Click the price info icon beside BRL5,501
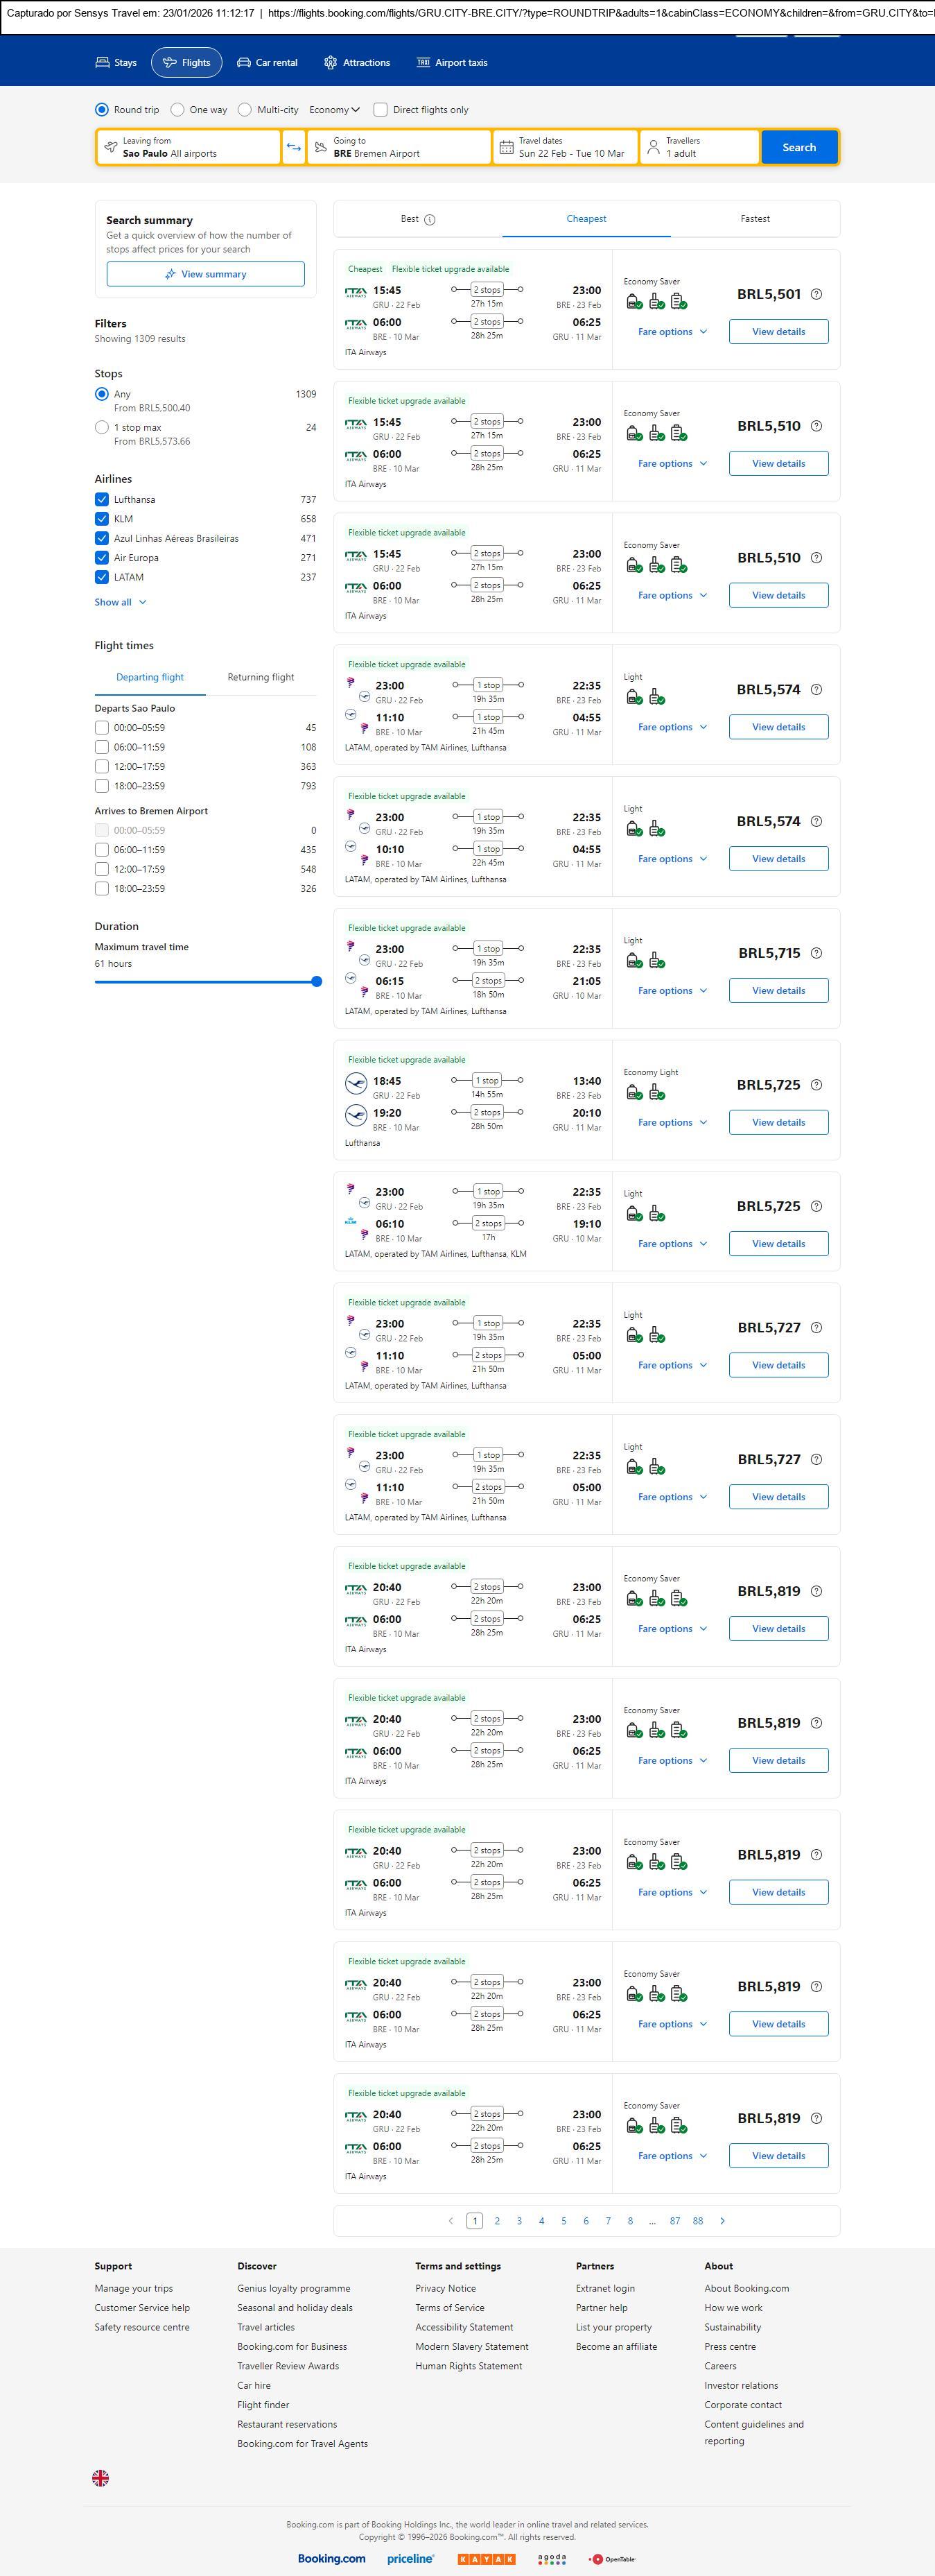 pos(816,294)
